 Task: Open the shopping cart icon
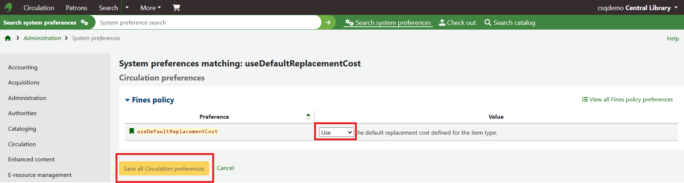pos(176,8)
